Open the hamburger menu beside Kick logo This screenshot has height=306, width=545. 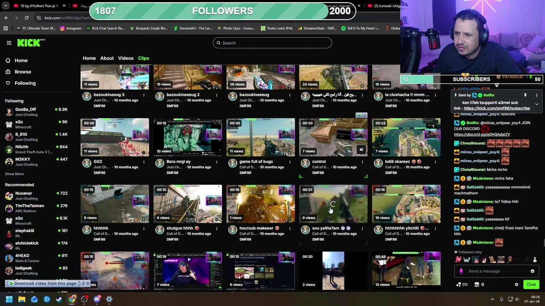coord(9,43)
